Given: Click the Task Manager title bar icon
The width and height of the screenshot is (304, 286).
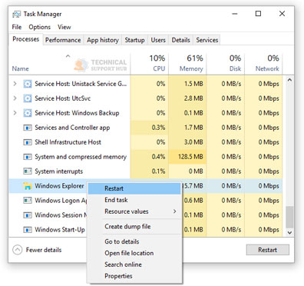Looking at the screenshot, I should 17,14.
